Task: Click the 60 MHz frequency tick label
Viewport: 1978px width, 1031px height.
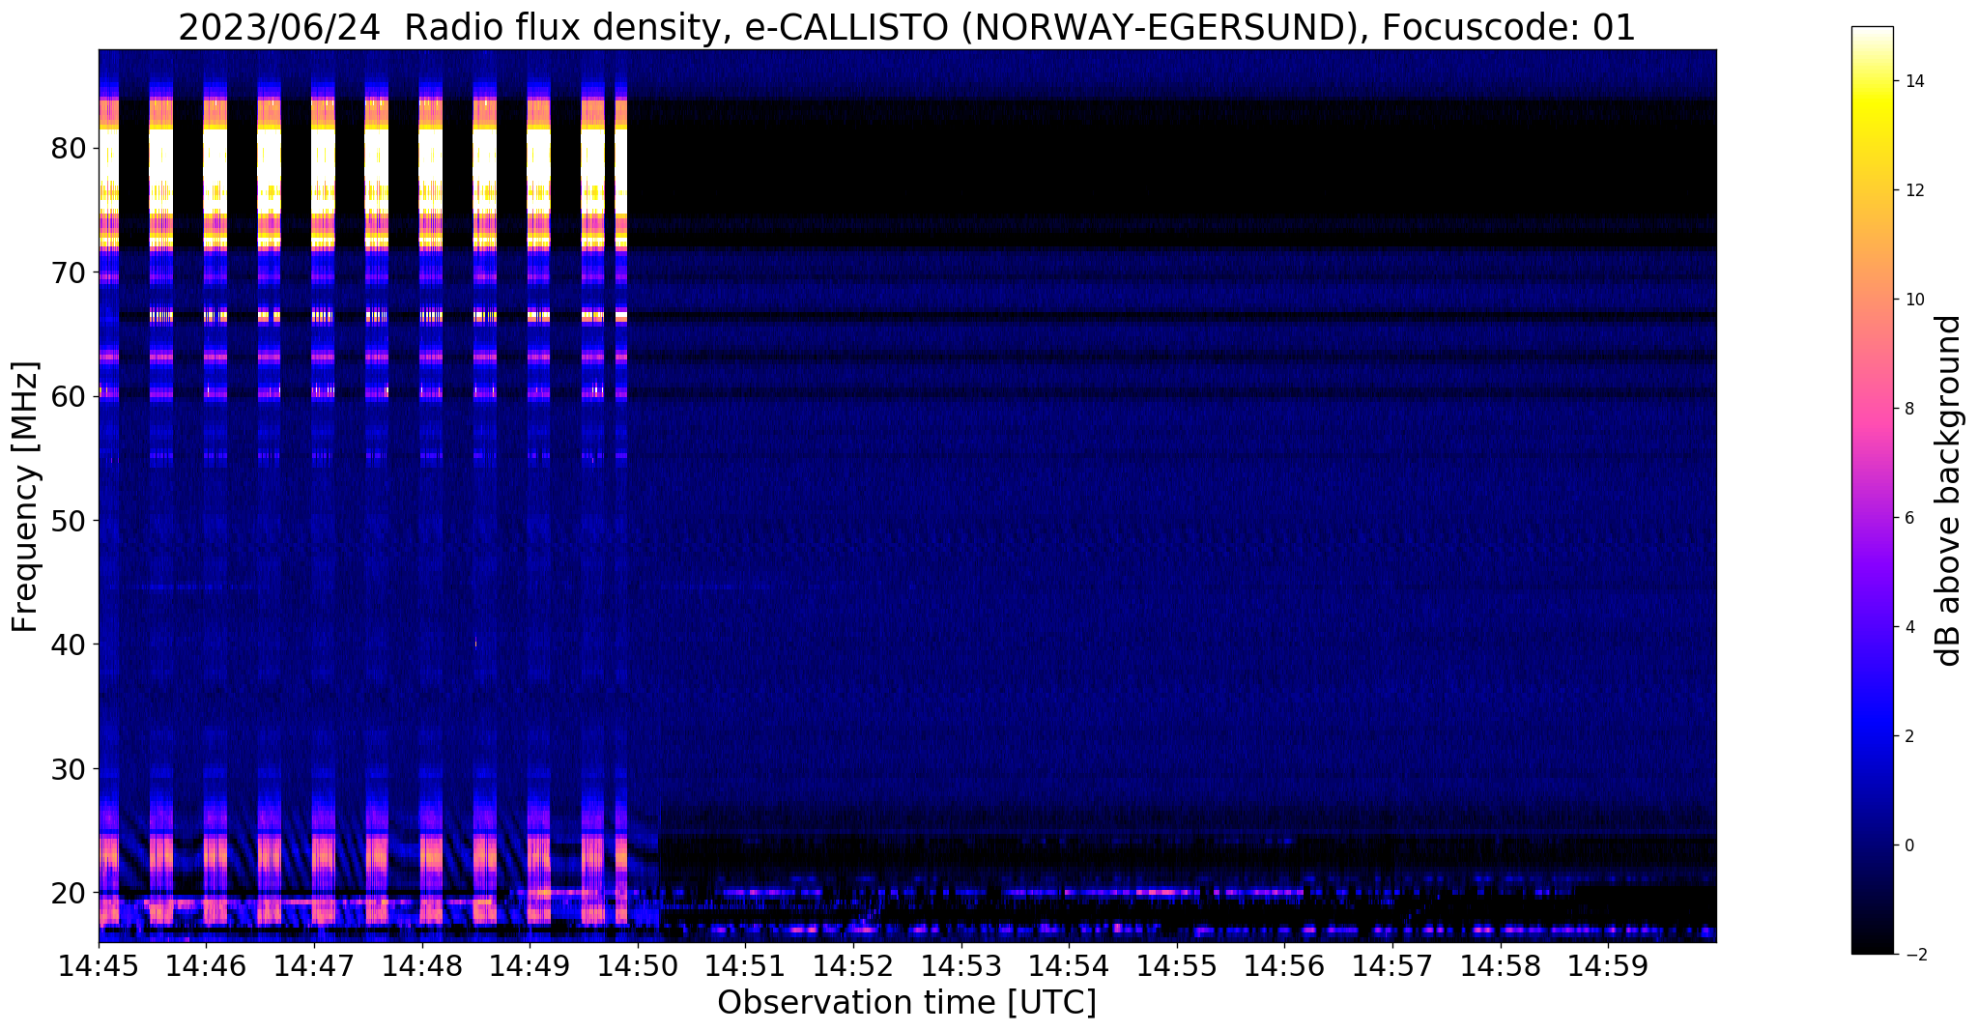Action: coord(69,396)
